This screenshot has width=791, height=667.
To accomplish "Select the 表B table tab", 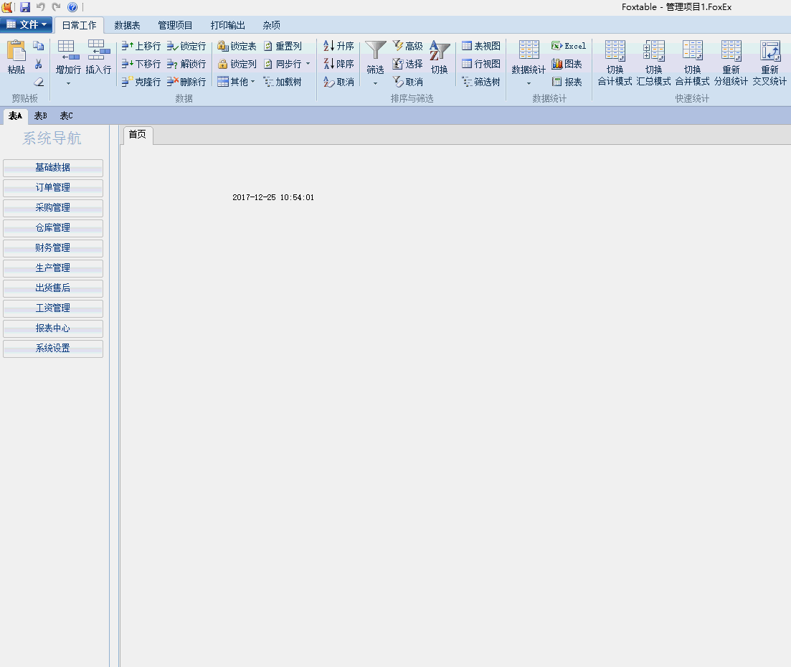I will point(41,115).
